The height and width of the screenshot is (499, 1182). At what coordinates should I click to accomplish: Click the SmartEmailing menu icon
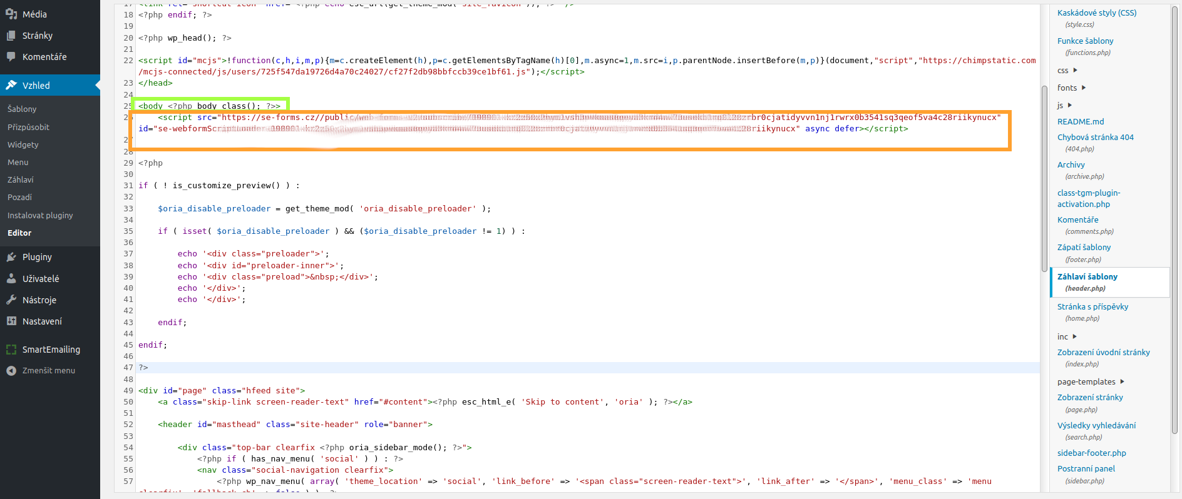coord(11,350)
